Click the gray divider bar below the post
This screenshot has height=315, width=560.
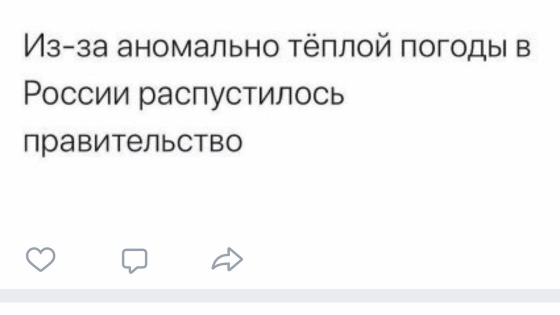tap(280, 295)
